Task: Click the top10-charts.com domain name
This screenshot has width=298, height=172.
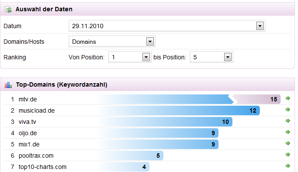Action: pyautogui.click(x=43, y=167)
